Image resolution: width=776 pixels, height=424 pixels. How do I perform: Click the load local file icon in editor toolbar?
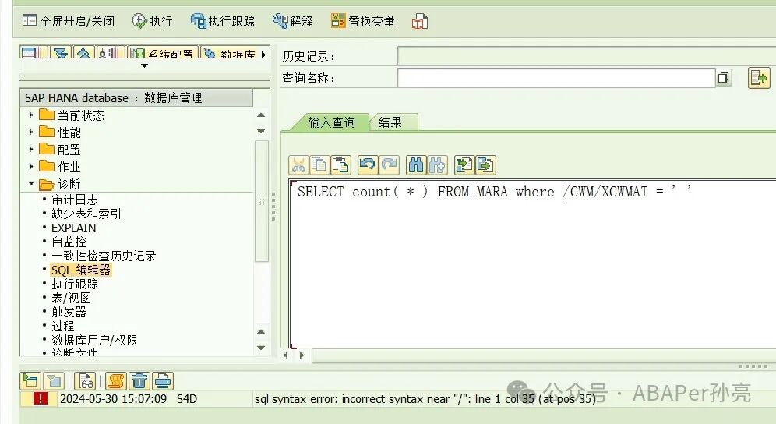pyautogui.click(x=464, y=165)
